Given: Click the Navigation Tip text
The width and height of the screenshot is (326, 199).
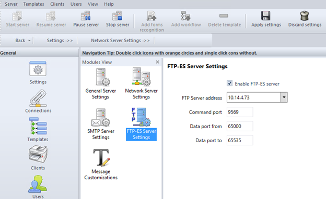Looking at the screenshot, I should 170,53.
